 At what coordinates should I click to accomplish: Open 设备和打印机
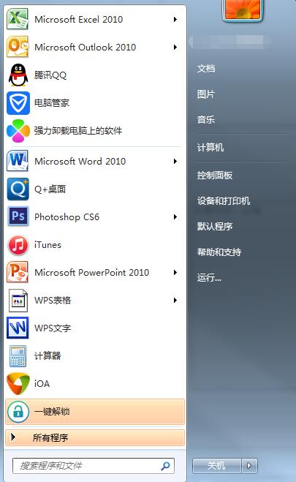(x=224, y=201)
